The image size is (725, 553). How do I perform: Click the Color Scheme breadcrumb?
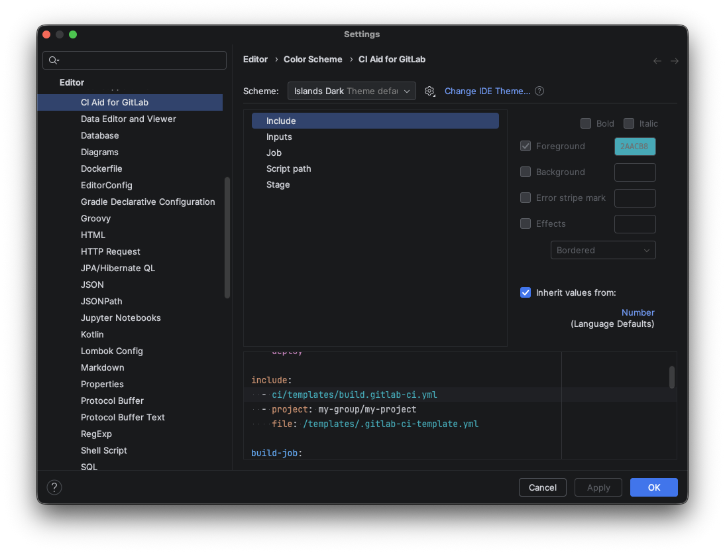click(313, 59)
